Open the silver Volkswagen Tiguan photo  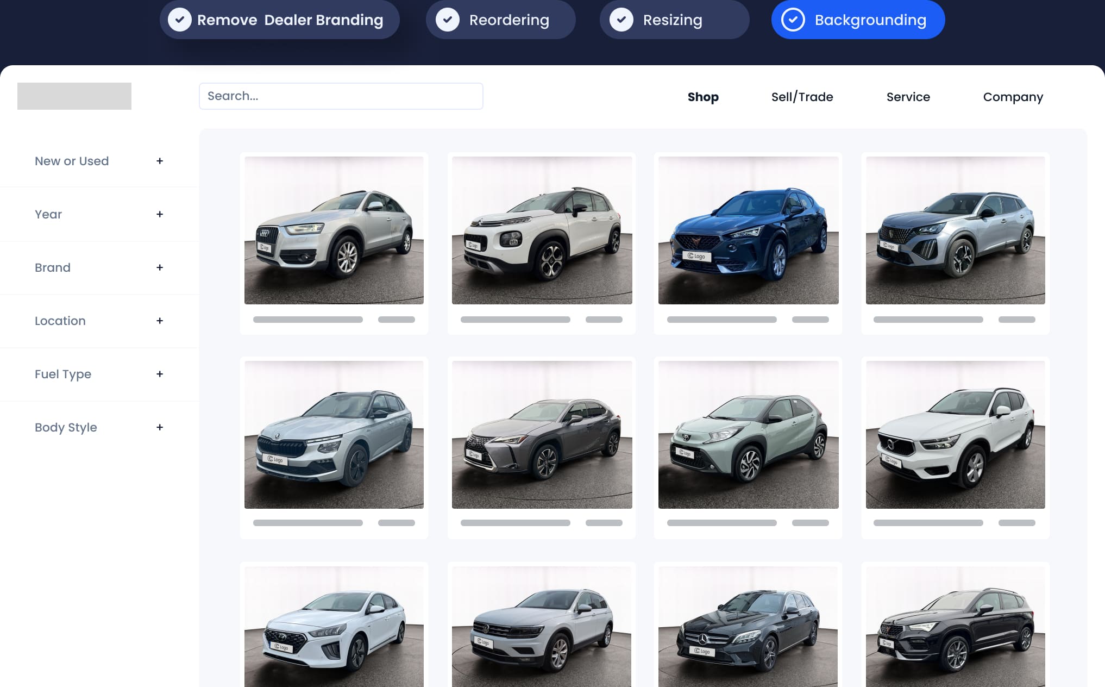542,627
